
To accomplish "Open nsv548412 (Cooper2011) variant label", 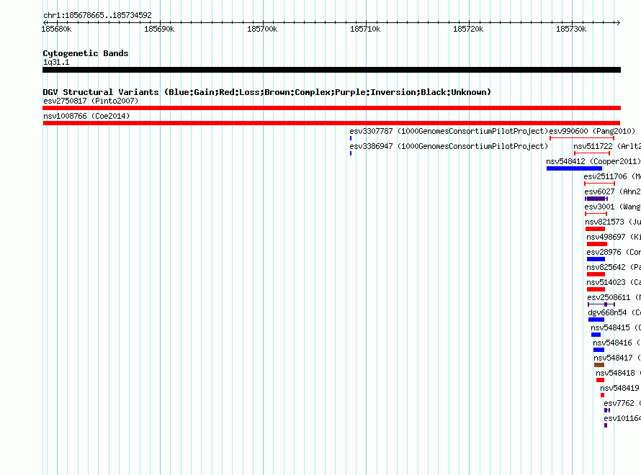I will [593, 161].
